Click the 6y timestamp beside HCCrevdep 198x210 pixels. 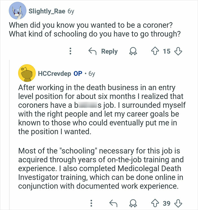pos(92,74)
